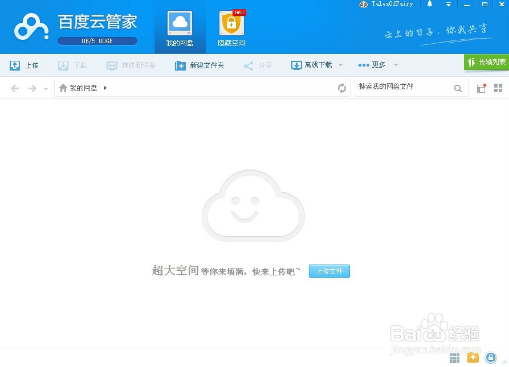The height and width of the screenshot is (367, 509).
Task: Open the lock/privacy icon at bottom right
Action: click(491, 357)
